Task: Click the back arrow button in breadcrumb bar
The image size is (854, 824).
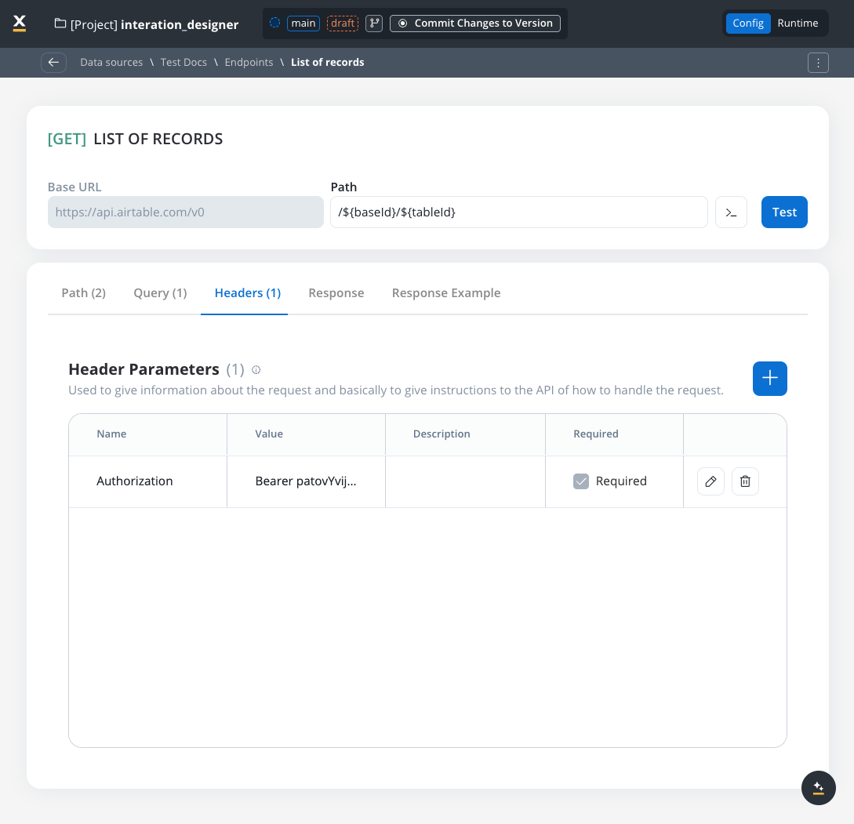Action: (x=53, y=63)
